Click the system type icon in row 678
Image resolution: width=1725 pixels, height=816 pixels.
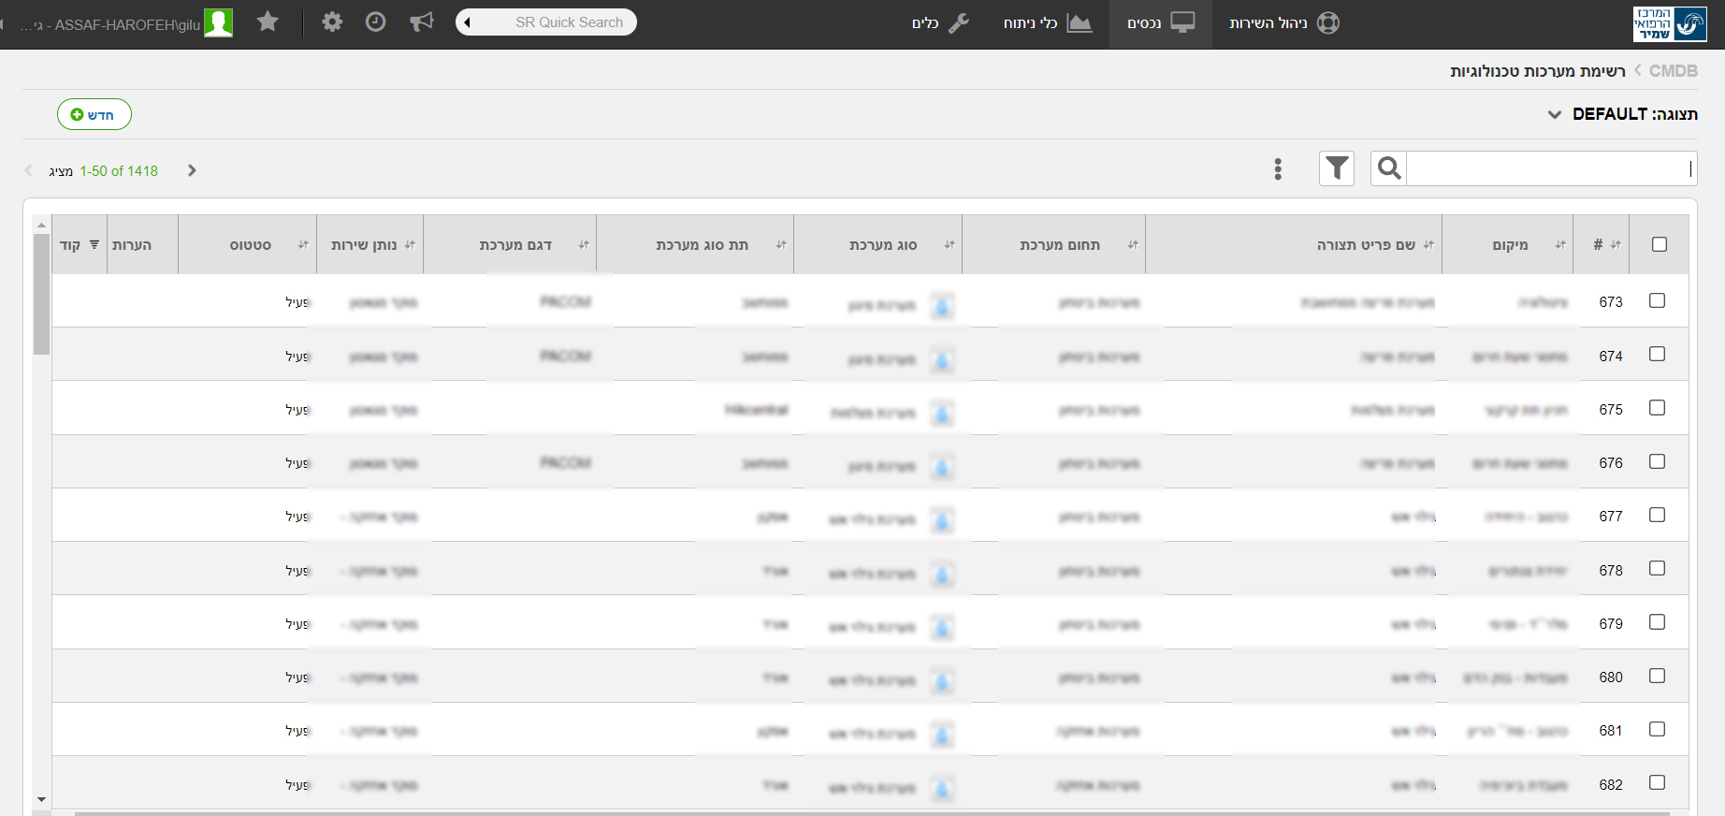point(942,574)
